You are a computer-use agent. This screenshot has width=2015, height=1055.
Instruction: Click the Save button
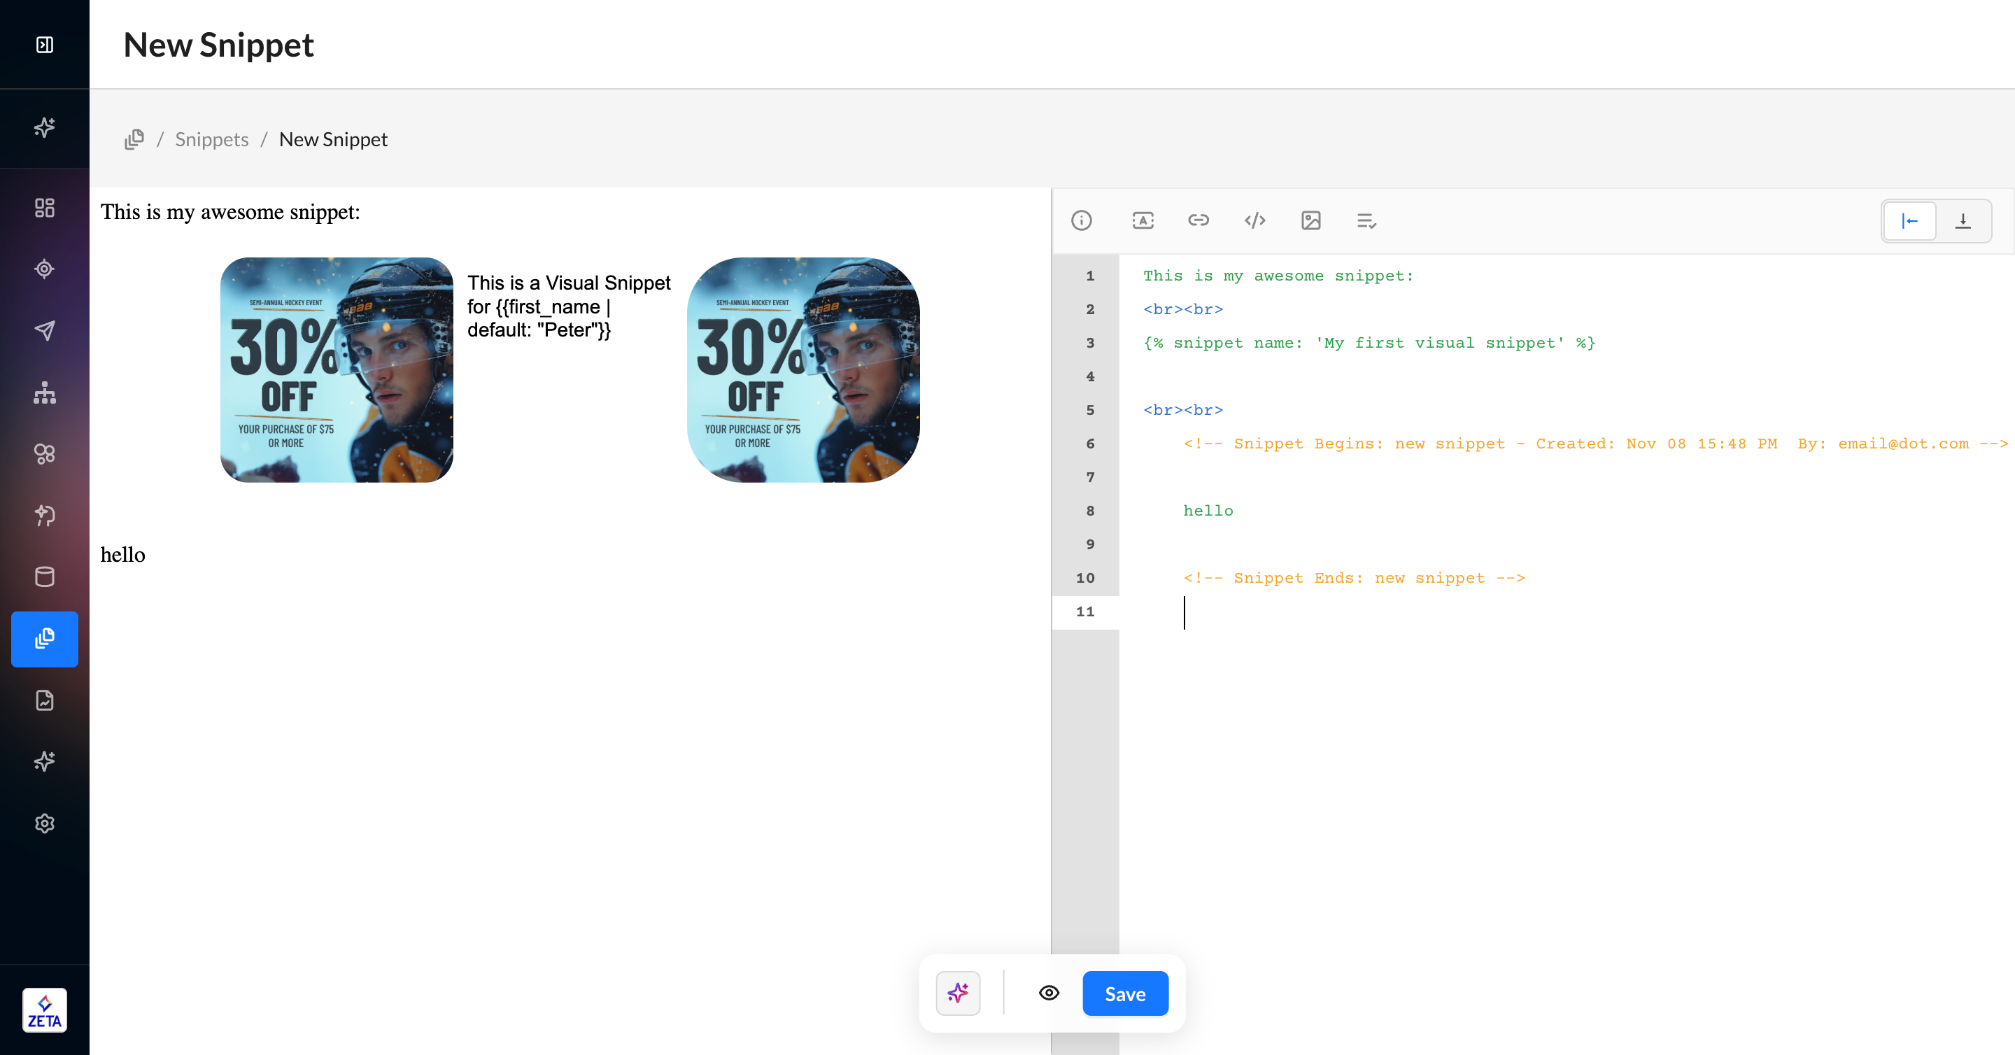pos(1124,993)
